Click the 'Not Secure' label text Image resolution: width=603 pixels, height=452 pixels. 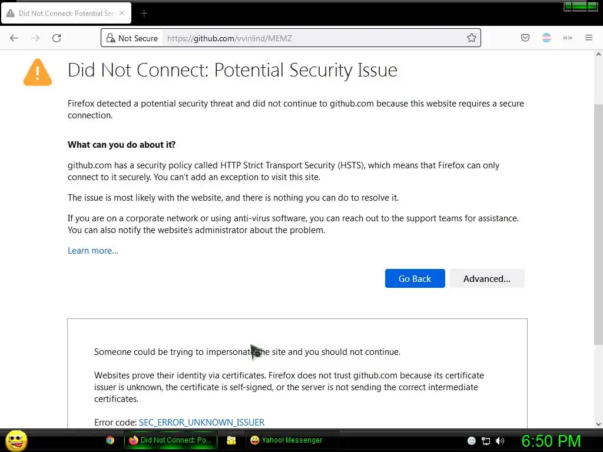point(138,38)
